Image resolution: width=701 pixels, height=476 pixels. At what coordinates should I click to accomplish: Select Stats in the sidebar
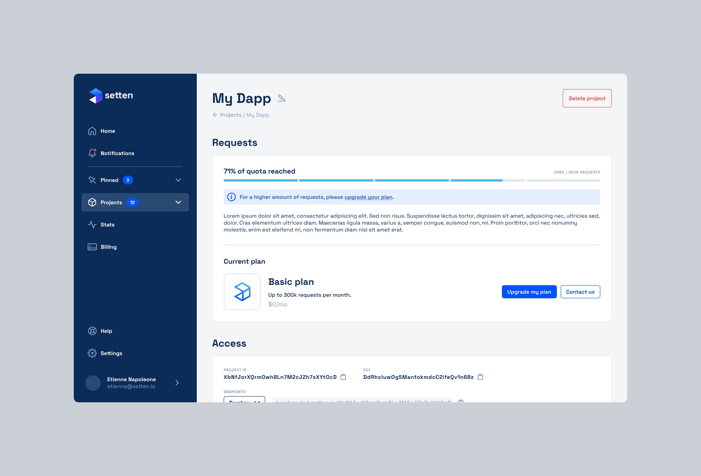[135, 225]
